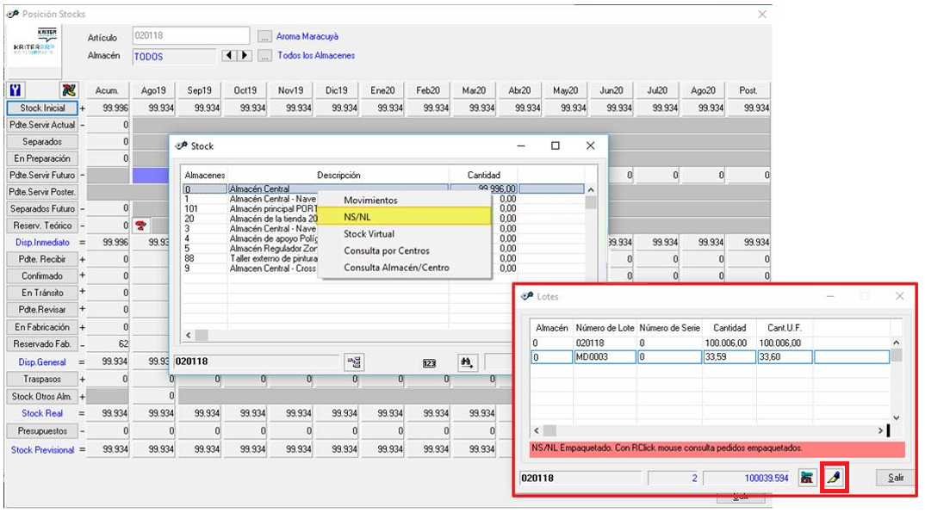Click the green register icon in Lotes window

click(806, 478)
